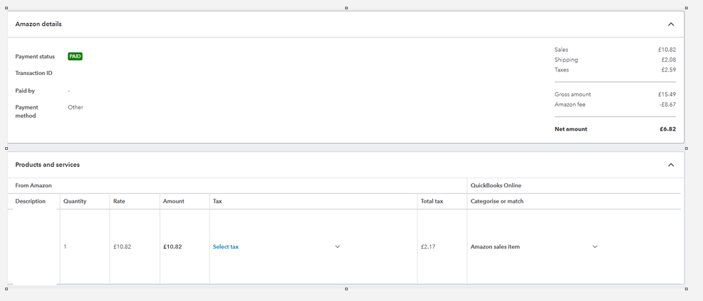This screenshot has height=301, width=703.
Task: Click the Net amount label
Action: (x=571, y=129)
